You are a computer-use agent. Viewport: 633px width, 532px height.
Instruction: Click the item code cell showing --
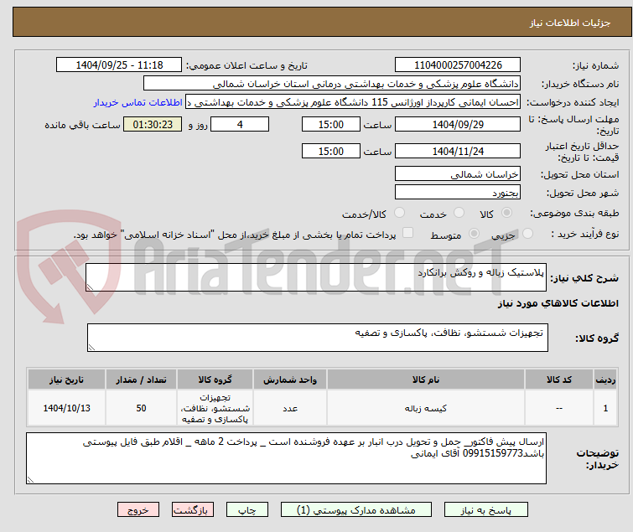click(558, 408)
